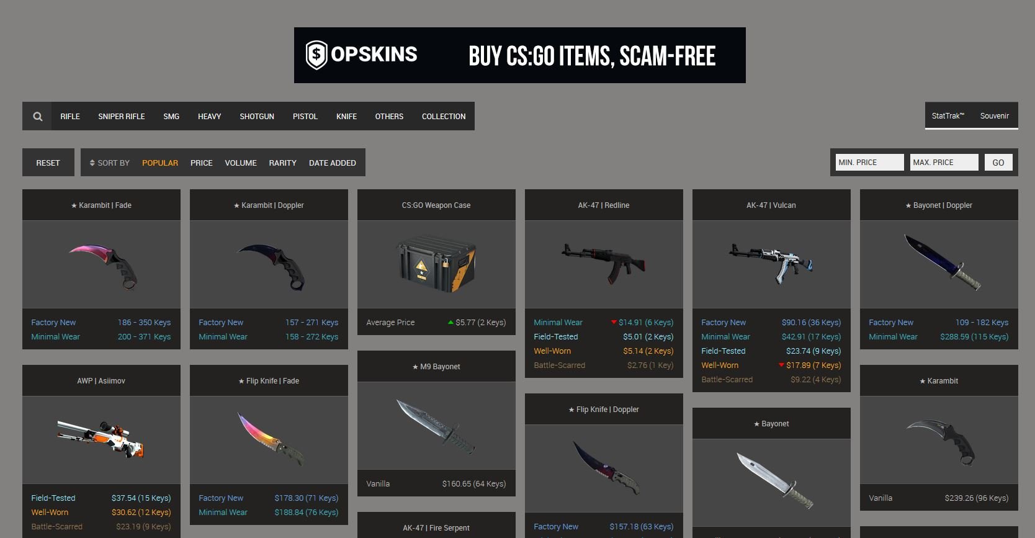Expand the Knife category menu
This screenshot has height=538, width=1035.
pos(346,116)
